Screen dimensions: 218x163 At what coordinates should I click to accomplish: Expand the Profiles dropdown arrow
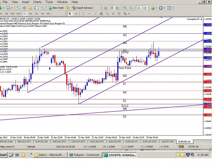[12, 8]
